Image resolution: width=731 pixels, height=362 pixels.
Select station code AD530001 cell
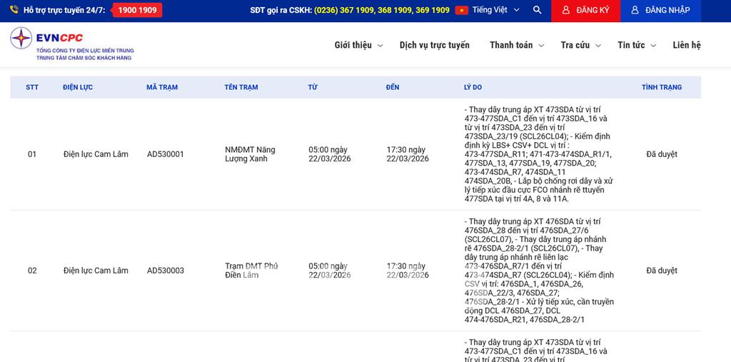pos(165,154)
